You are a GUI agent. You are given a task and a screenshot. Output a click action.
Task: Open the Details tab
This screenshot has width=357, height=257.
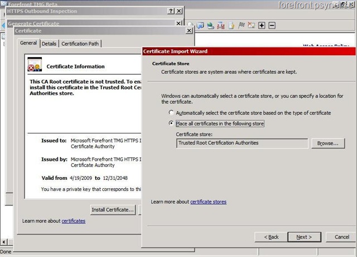point(49,44)
